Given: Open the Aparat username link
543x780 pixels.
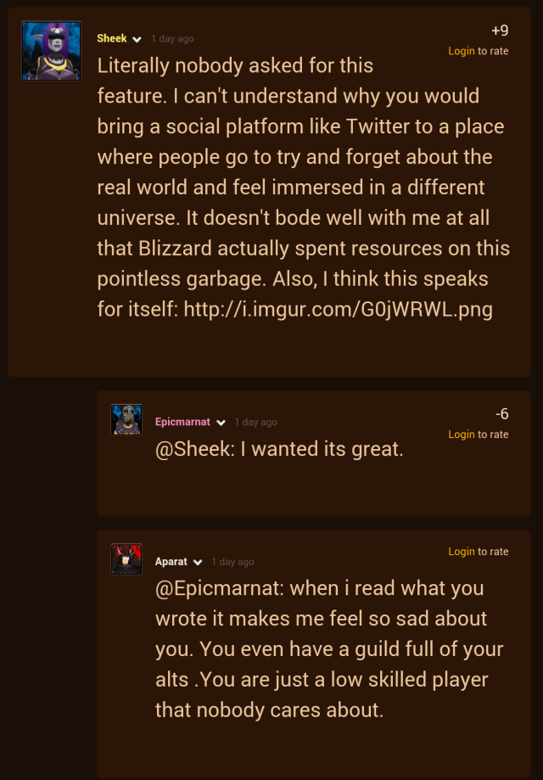Looking at the screenshot, I should (x=171, y=562).
